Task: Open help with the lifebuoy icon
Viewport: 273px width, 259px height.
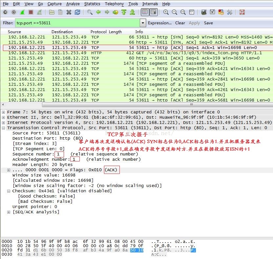Action: (242, 12)
